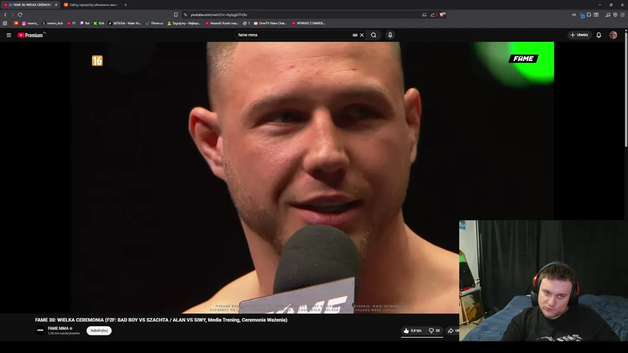Click the share arrow under video
The height and width of the screenshot is (353, 628).
coord(450,330)
